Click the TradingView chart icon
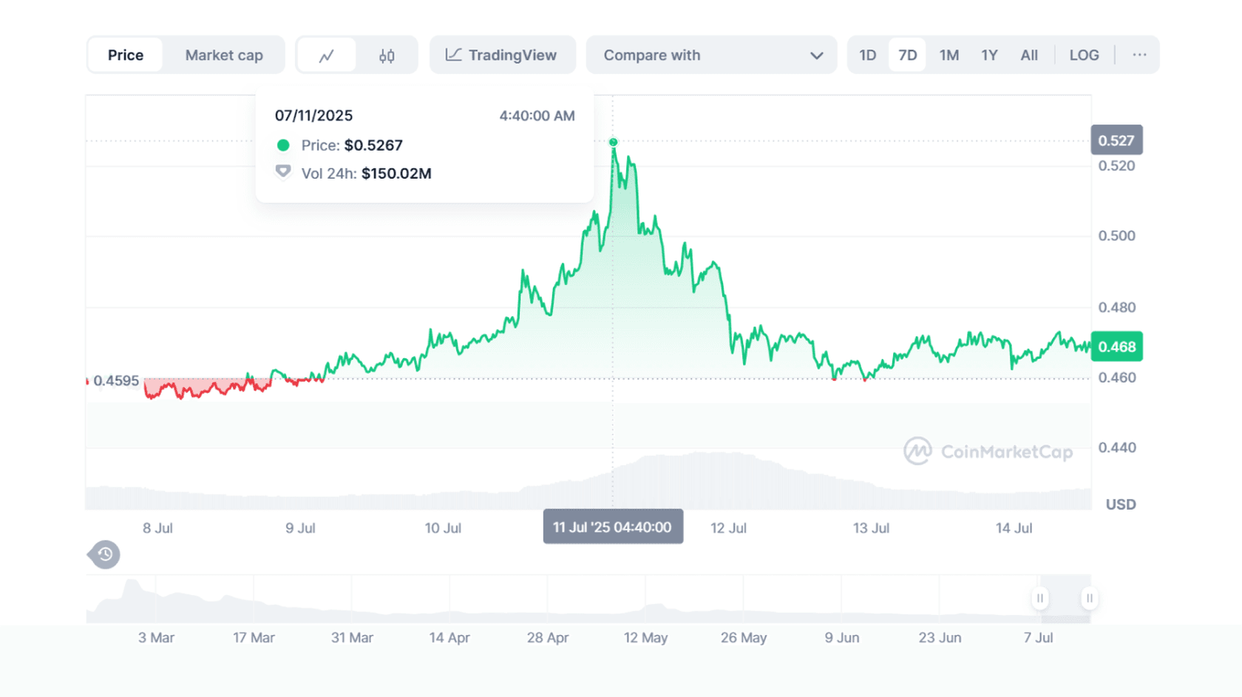 coord(453,55)
